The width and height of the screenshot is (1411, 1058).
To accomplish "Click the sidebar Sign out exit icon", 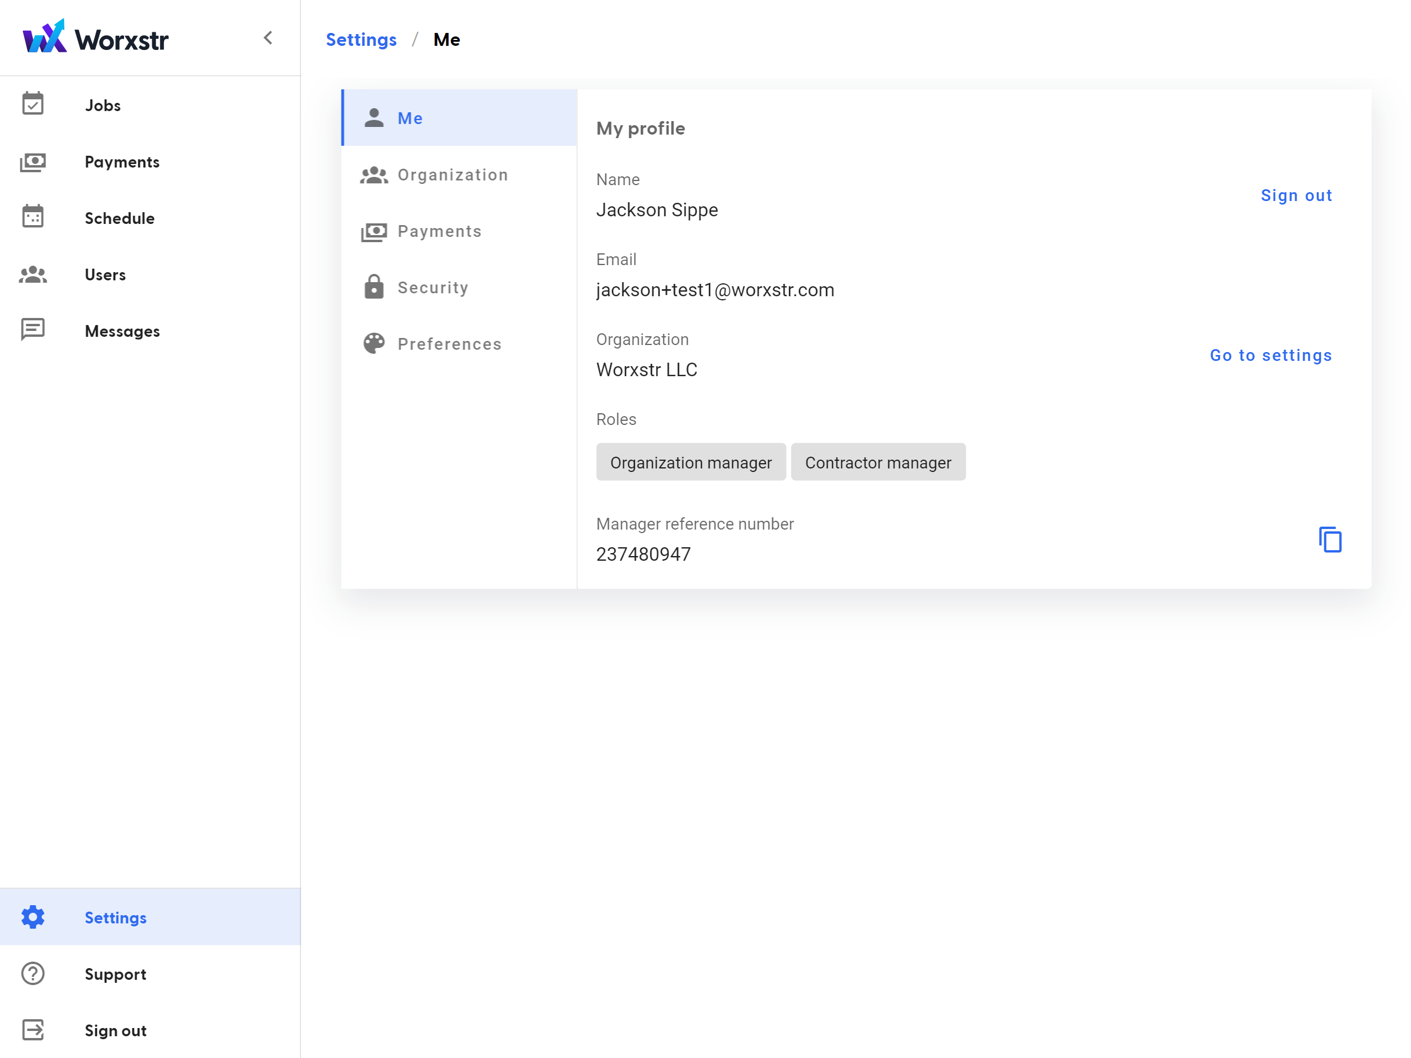I will [33, 1029].
